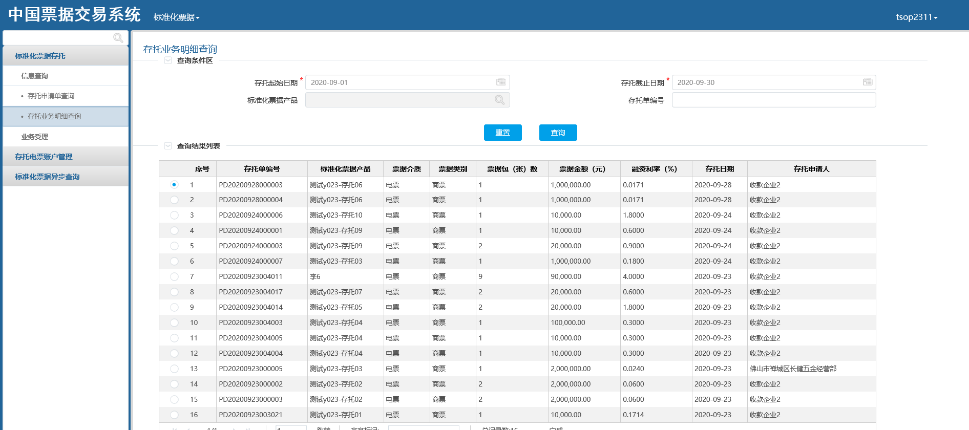
Task: Select radio for PD20200923004017 row
Action: [174, 292]
